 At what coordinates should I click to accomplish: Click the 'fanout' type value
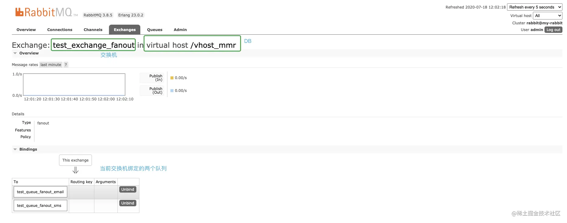pyautogui.click(x=43, y=123)
